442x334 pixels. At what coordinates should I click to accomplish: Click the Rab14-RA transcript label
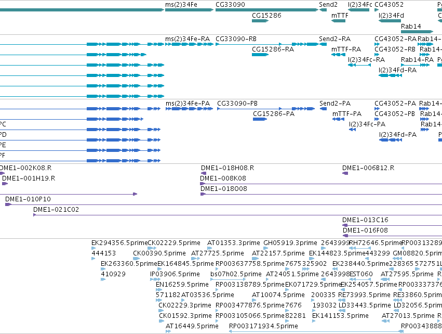417,60
